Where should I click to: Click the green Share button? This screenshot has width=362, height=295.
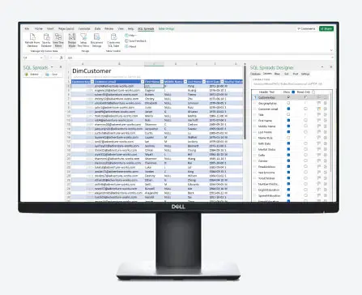[326, 28]
